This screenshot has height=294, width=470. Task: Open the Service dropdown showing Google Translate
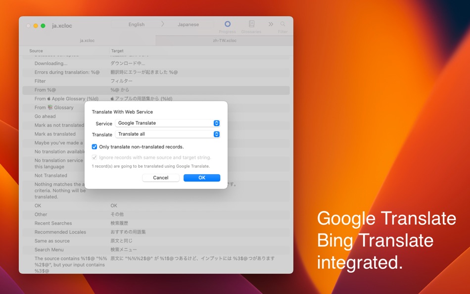tap(168, 123)
